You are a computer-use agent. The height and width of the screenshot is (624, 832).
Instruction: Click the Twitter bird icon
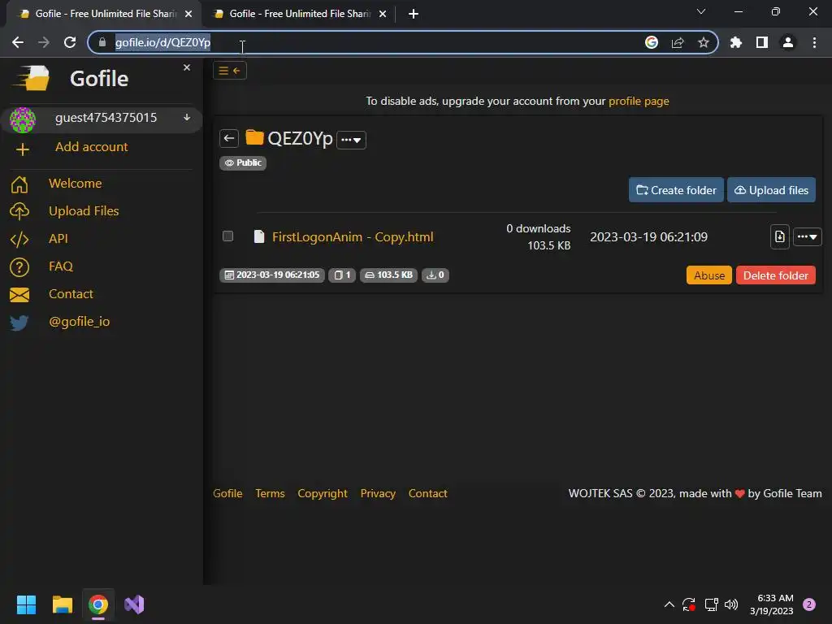pyautogui.click(x=19, y=323)
